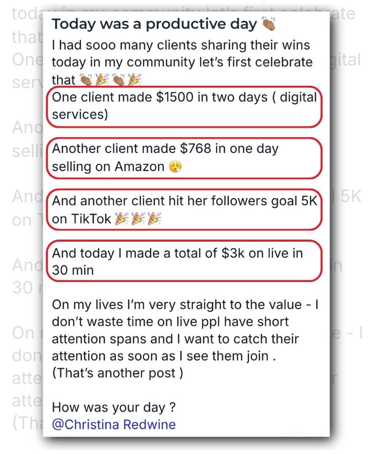
Task: Select the "followers goal 5K" highlighted box
Action: point(184,210)
